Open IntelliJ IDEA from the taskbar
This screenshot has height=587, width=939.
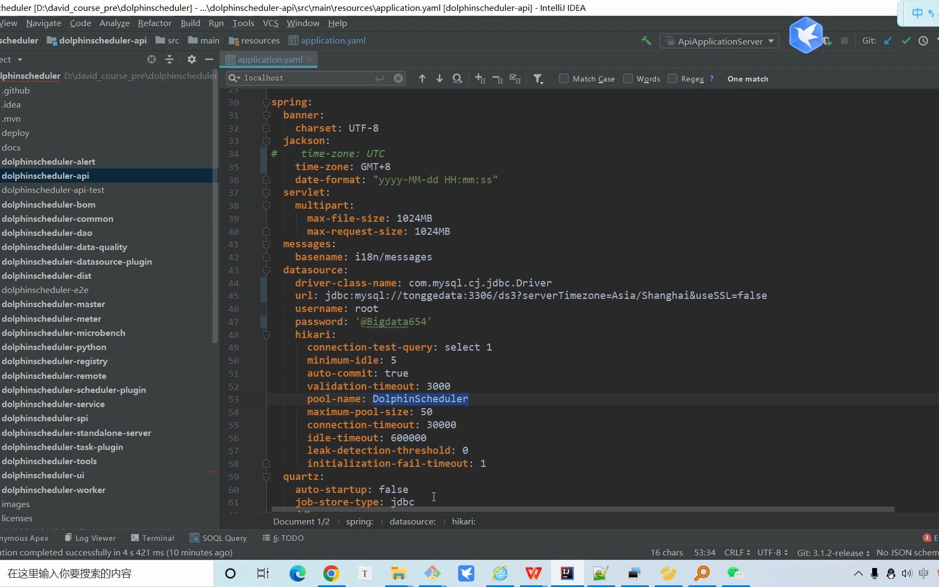567,573
